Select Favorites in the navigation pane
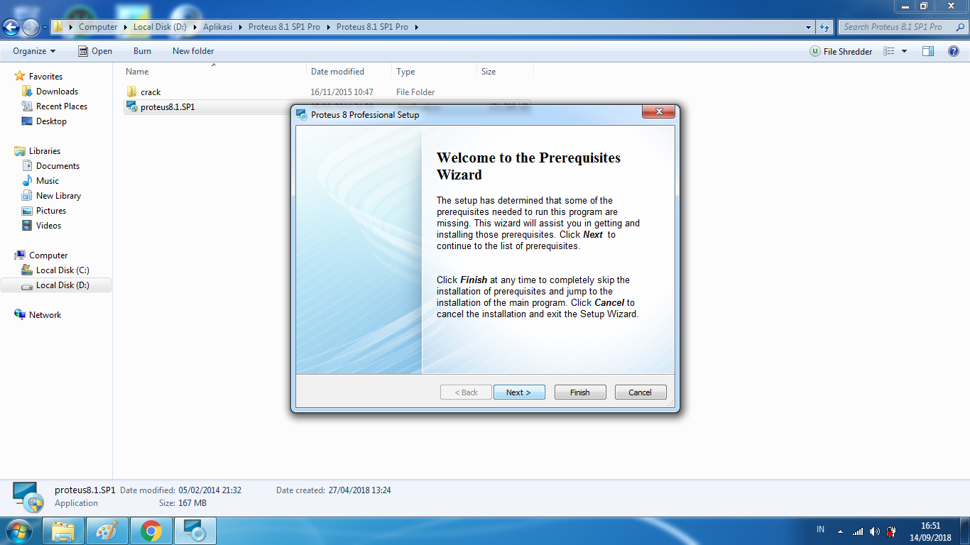This screenshot has height=545, width=970. [45, 77]
